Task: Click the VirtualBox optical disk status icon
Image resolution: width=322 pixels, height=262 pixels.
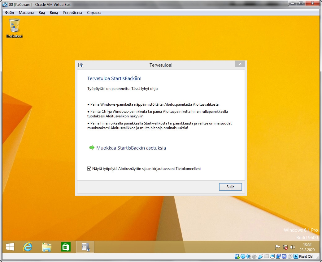Action: pyautogui.click(x=243, y=256)
